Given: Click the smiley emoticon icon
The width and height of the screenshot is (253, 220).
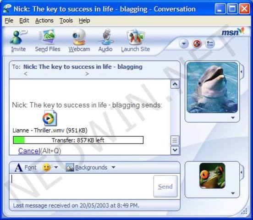Looking at the screenshot, I should (x=46, y=167).
